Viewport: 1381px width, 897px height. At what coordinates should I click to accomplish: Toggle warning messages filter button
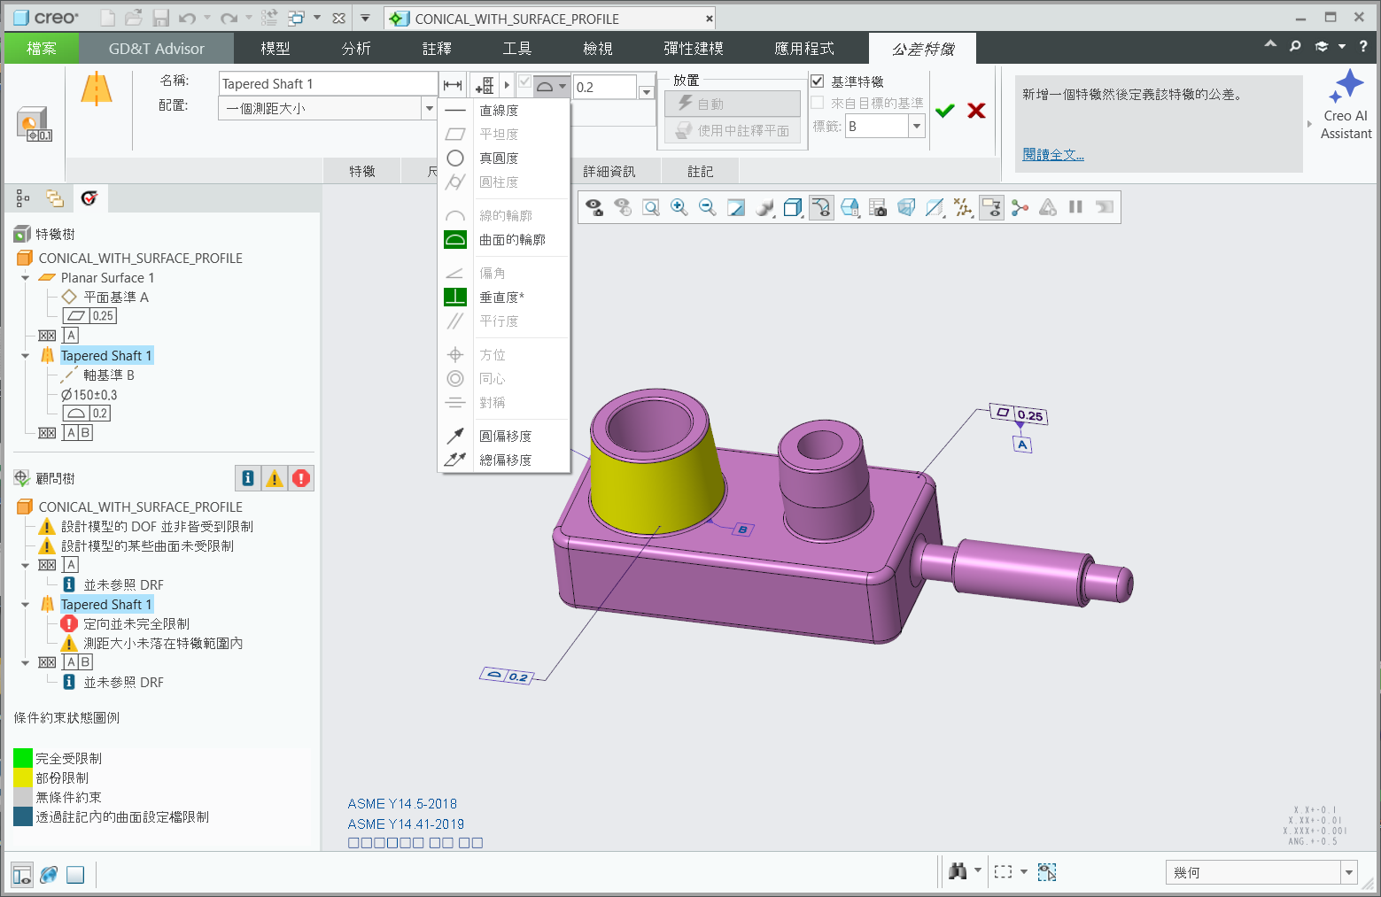(x=275, y=478)
